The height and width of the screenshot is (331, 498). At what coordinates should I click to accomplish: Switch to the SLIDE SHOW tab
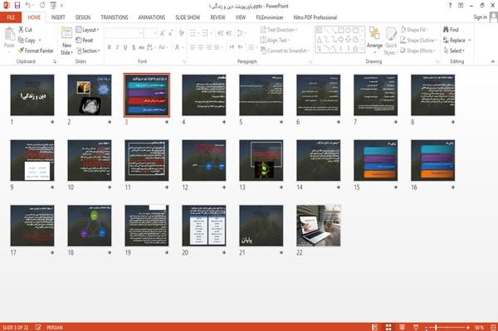coord(188,17)
